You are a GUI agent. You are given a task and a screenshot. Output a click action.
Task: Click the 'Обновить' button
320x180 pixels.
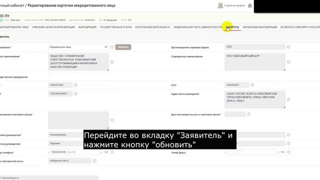[123, 47]
